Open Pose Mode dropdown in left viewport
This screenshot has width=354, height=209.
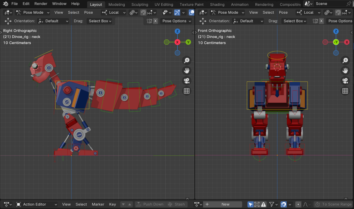[x=33, y=12]
